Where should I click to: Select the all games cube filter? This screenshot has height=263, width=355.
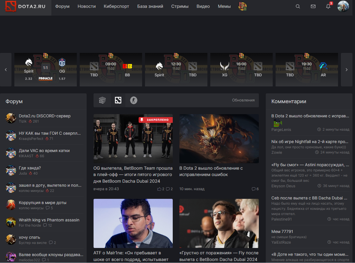point(102,100)
